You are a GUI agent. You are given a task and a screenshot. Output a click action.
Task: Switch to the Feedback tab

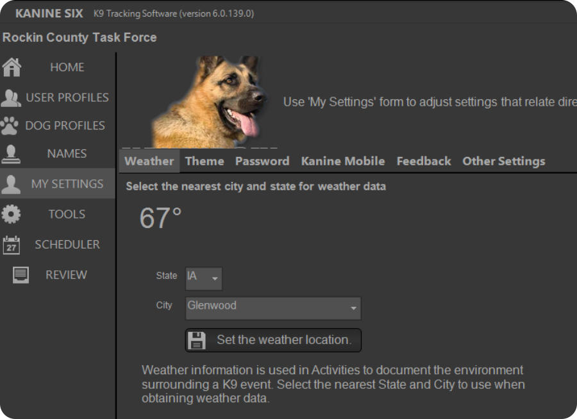pyautogui.click(x=424, y=161)
